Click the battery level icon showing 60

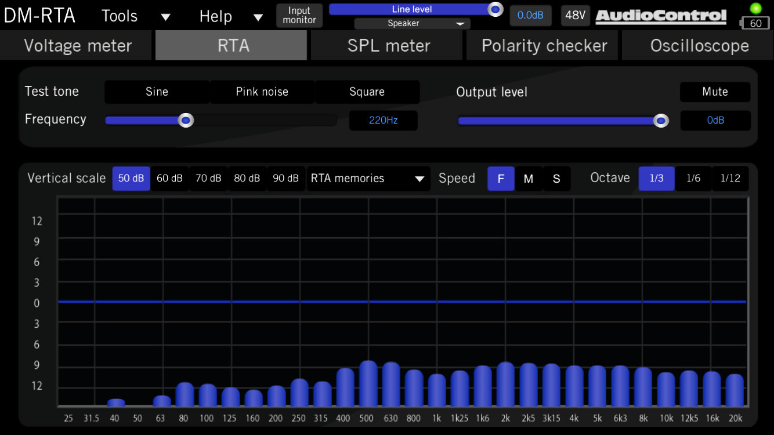pos(754,23)
